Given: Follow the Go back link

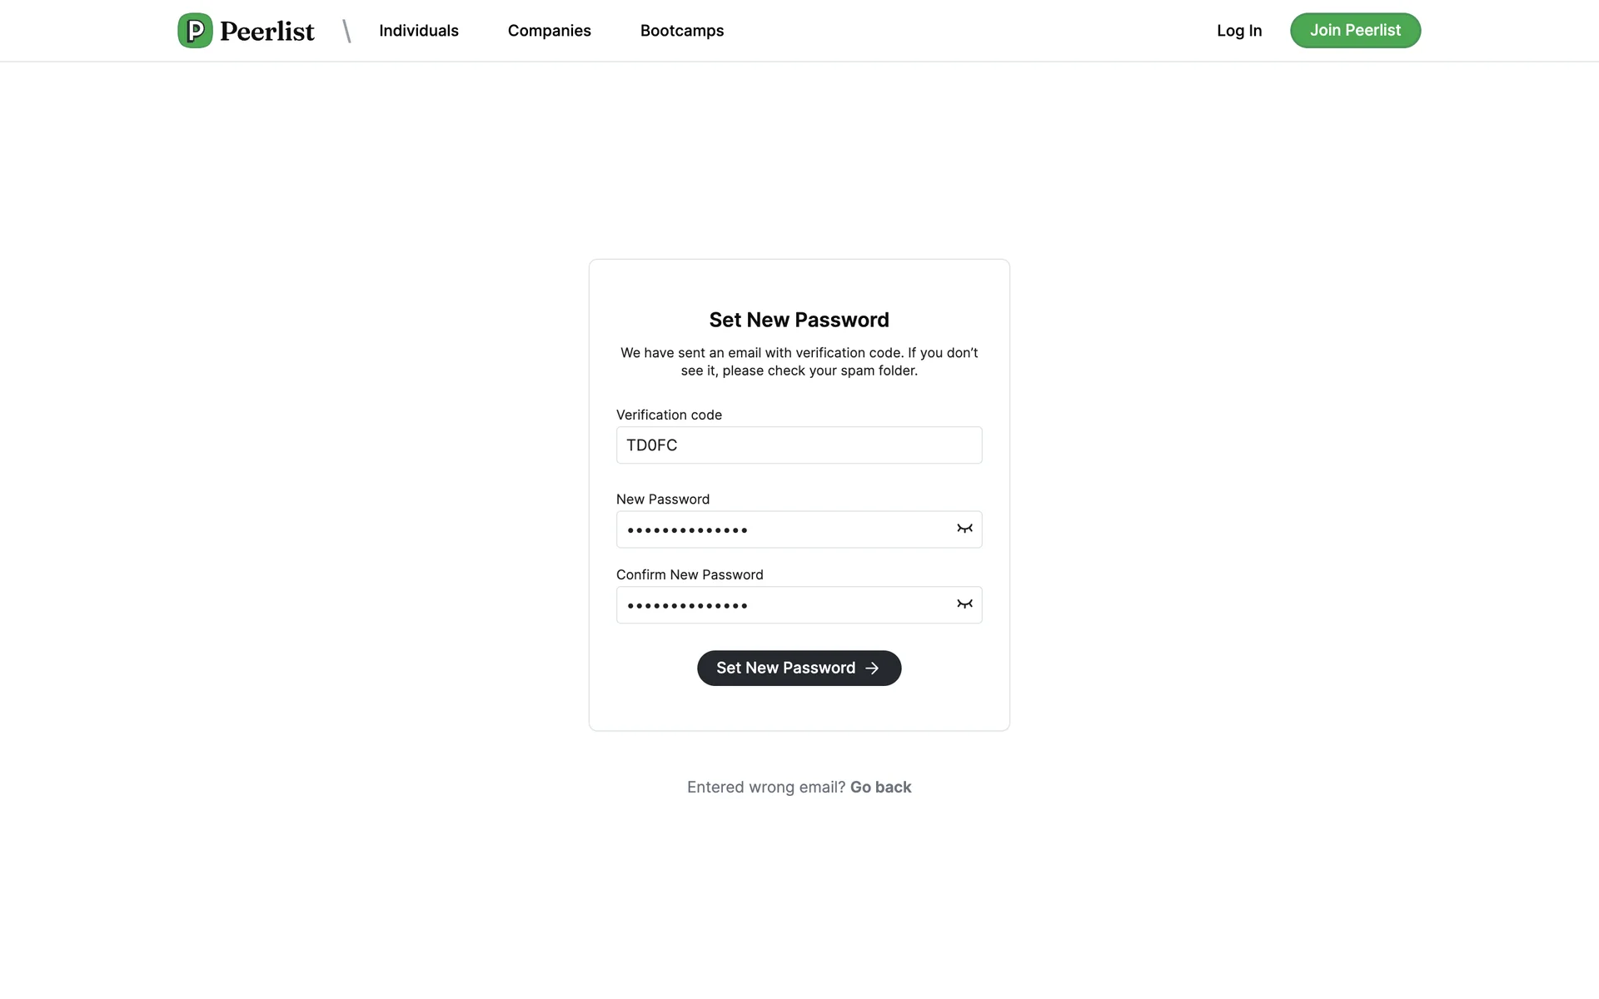Looking at the screenshot, I should (880, 788).
